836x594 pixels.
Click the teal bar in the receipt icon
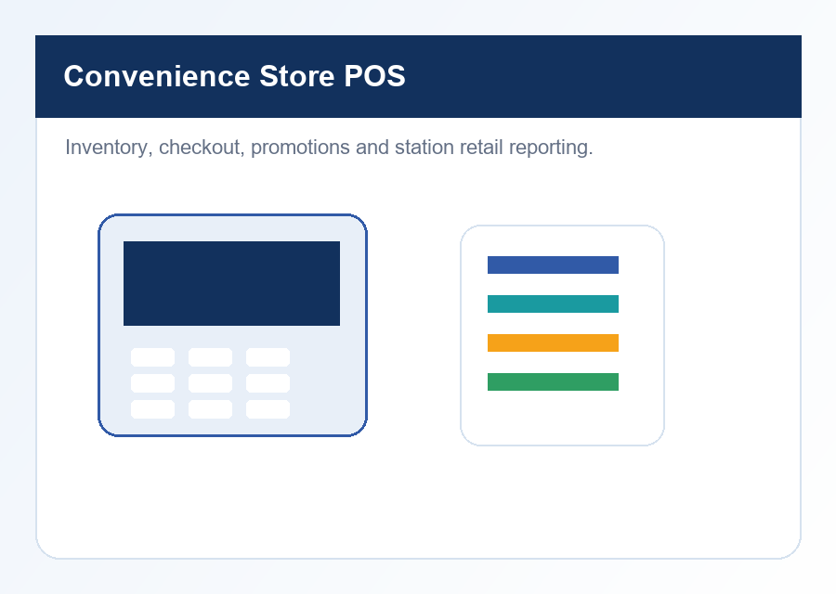pos(553,303)
